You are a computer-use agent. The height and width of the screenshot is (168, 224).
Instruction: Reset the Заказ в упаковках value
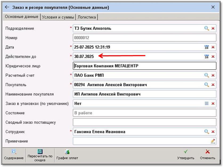pos(213,104)
